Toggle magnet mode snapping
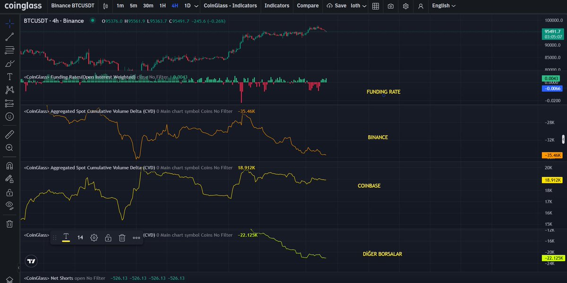The image size is (567, 283). click(x=9, y=166)
